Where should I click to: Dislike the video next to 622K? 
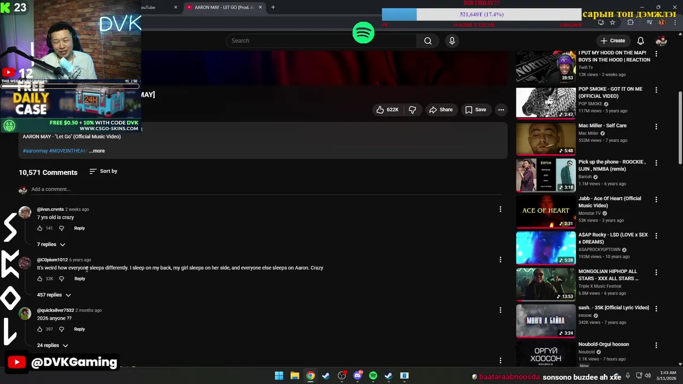(412, 110)
